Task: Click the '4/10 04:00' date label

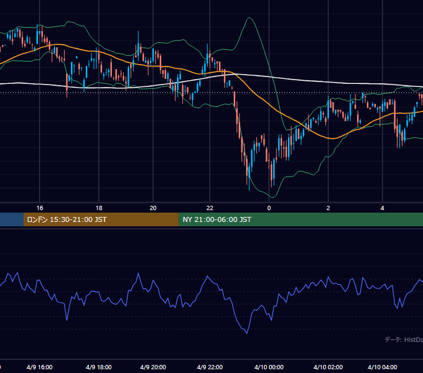Action: pyautogui.click(x=383, y=367)
